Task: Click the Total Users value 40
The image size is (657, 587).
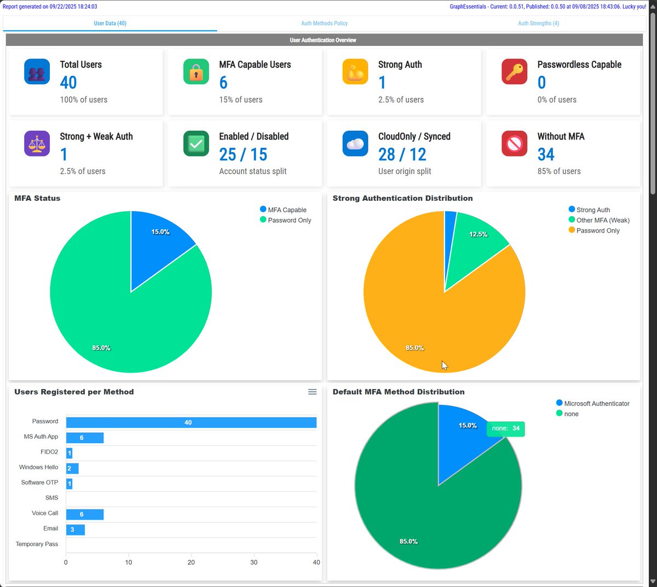Action: pyautogui.click(x=68, y=83)
